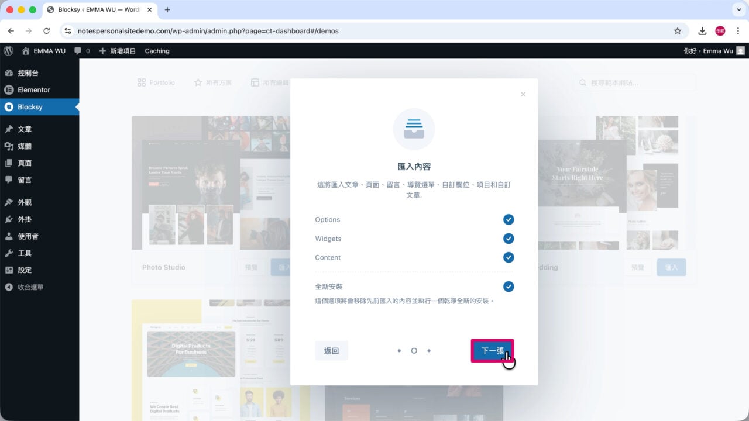Select the last step dot in dialog
Screen dimensions: 749x421
tap(429, 351)
